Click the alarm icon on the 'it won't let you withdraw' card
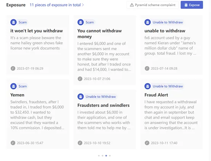The height and width of the screenshot is (161, 211). pos(13,22)
